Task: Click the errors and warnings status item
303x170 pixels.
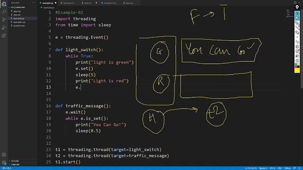Action: point(7,168)
